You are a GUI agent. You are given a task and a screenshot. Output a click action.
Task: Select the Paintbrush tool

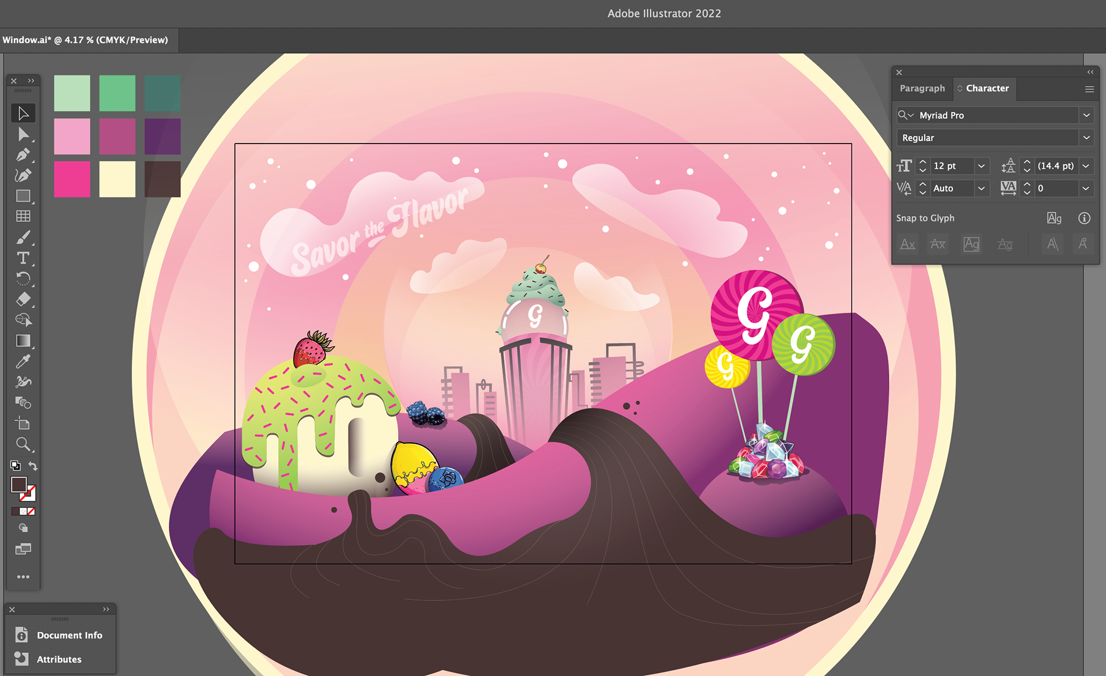click(23, 237)
